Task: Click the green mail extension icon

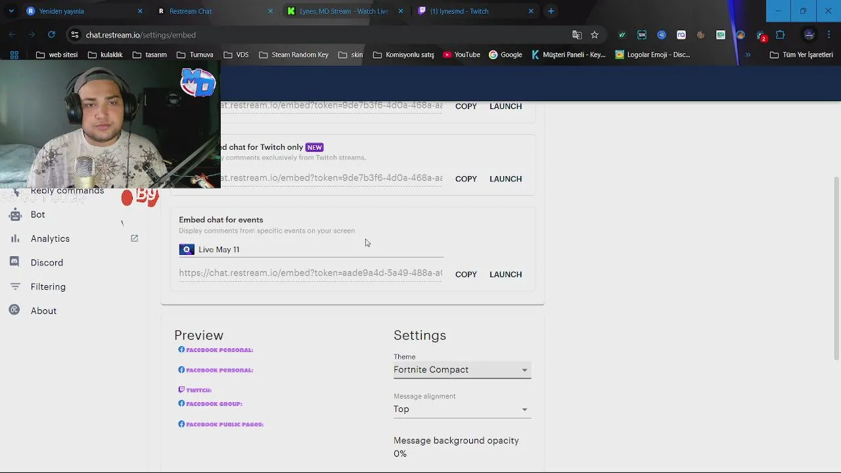Action: 721,35
